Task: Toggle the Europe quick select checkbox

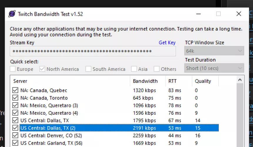Action: pyautogui.click(x=13, y=69)
